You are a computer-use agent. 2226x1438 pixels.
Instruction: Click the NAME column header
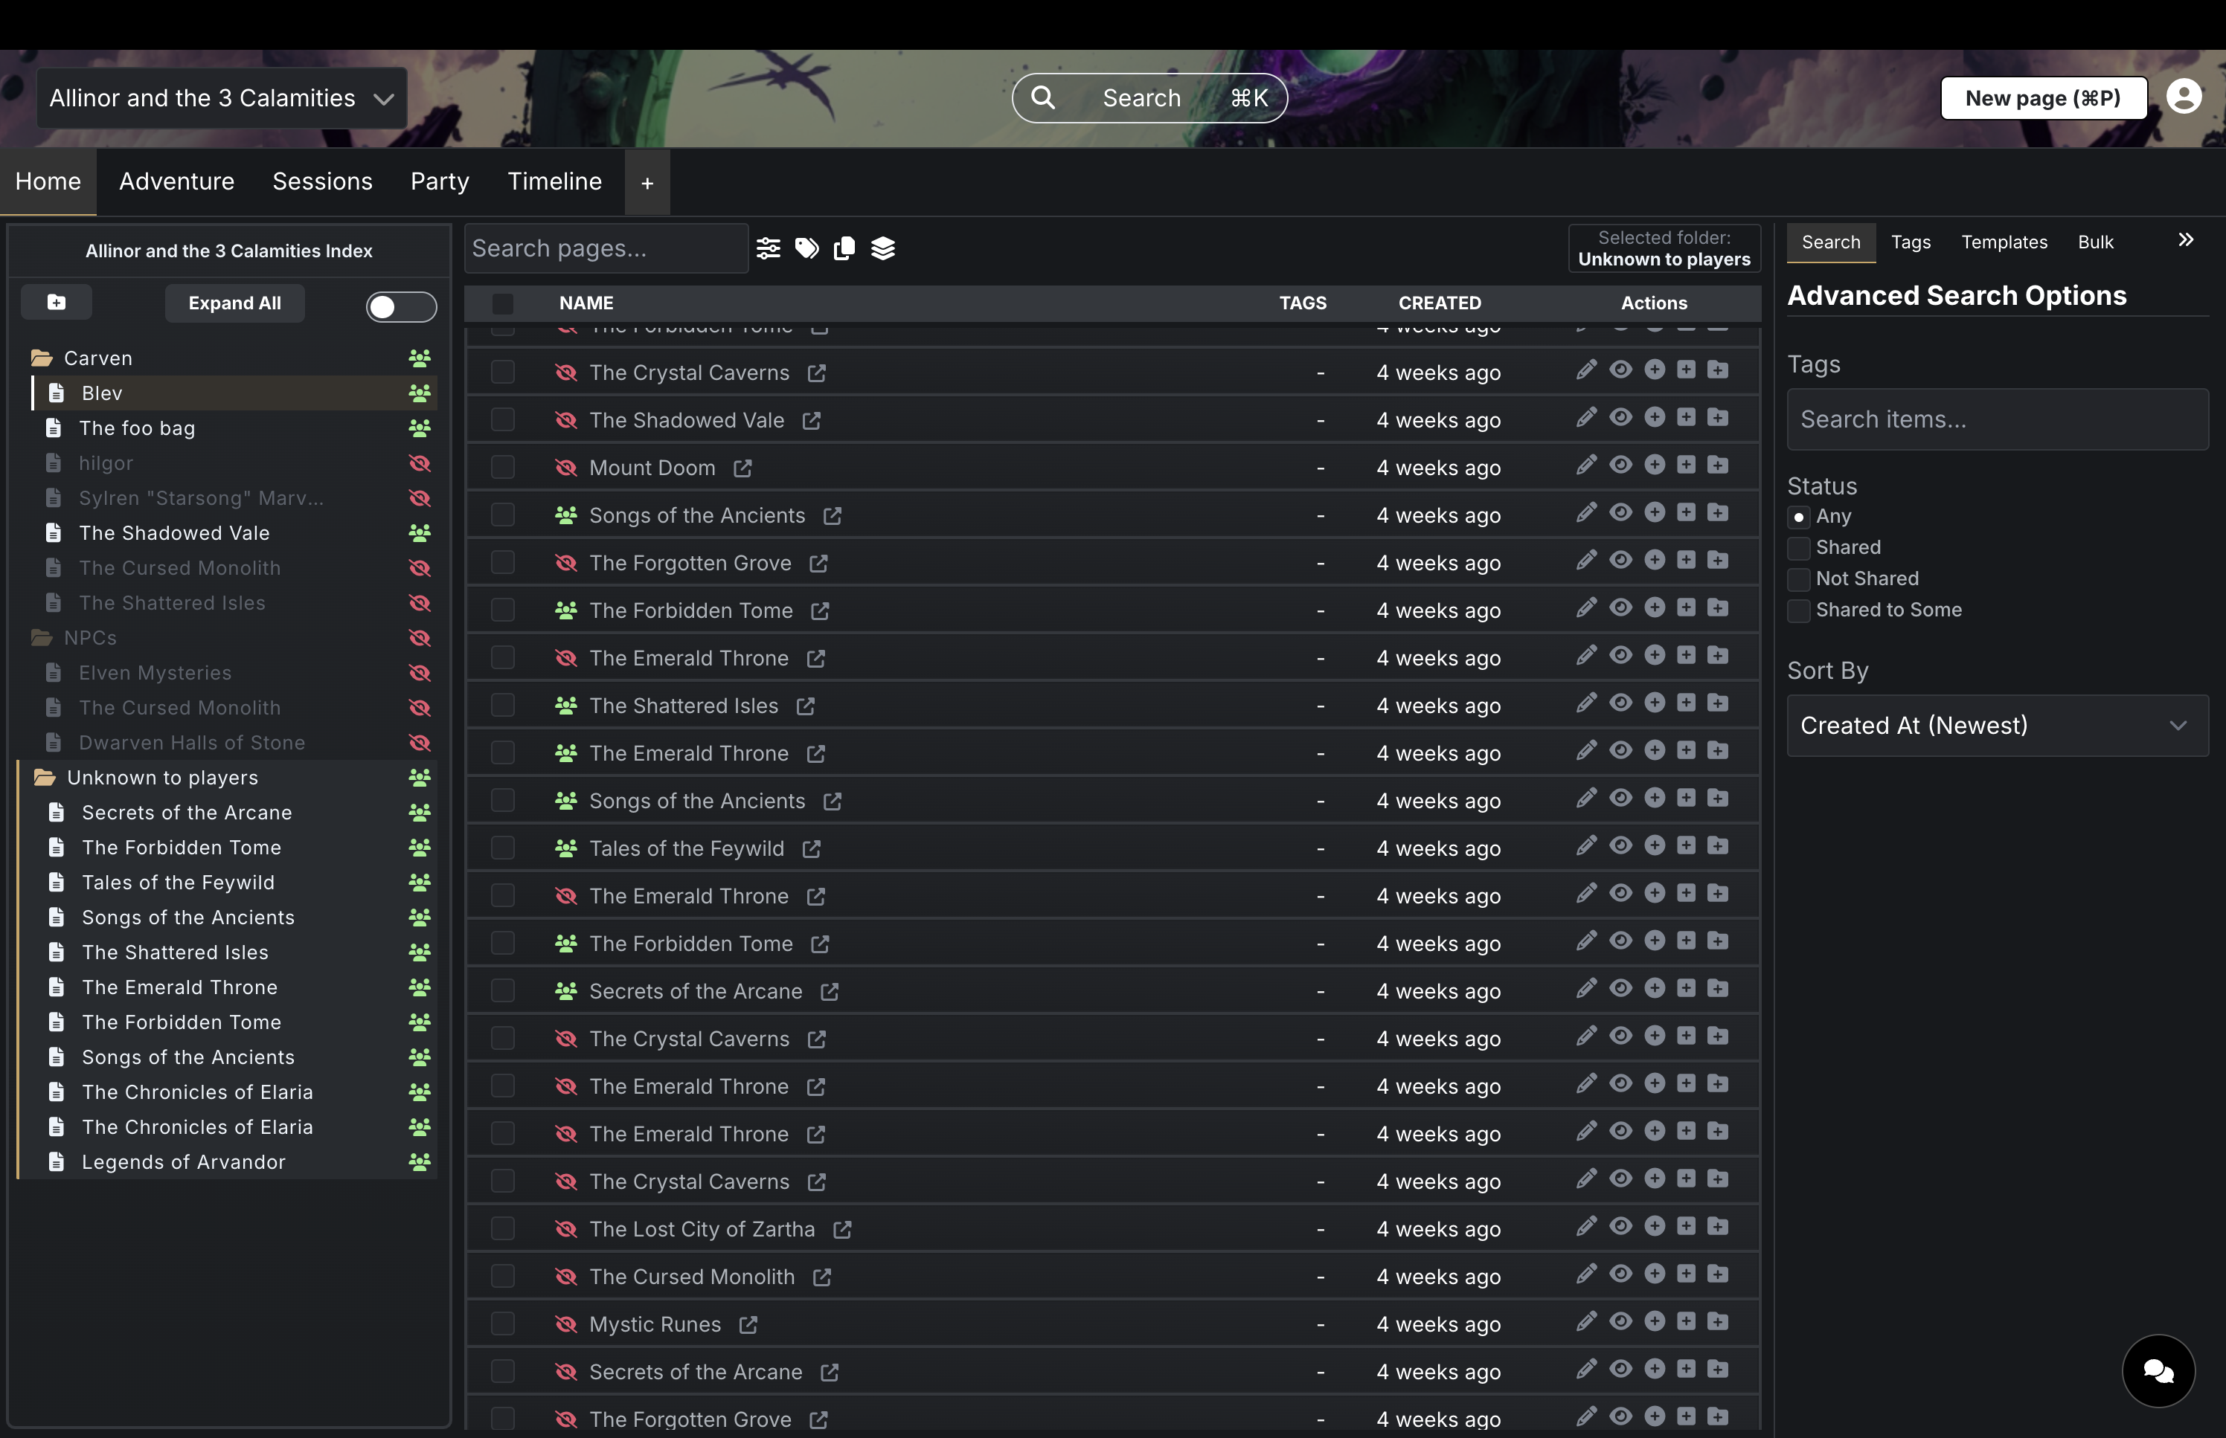point(586,303)
